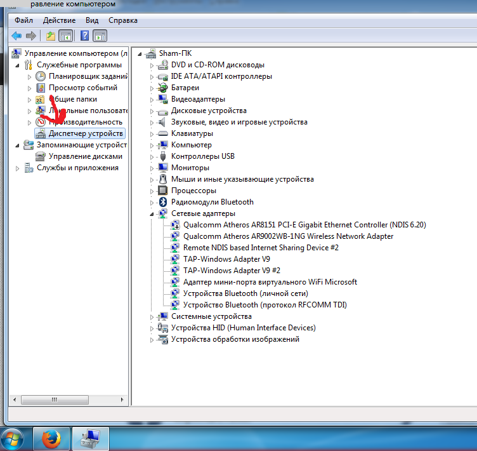Viewport: 477px width, 451px height.
Task: Click the up-one-level folder toolbar icon
Action: [51, 36]
